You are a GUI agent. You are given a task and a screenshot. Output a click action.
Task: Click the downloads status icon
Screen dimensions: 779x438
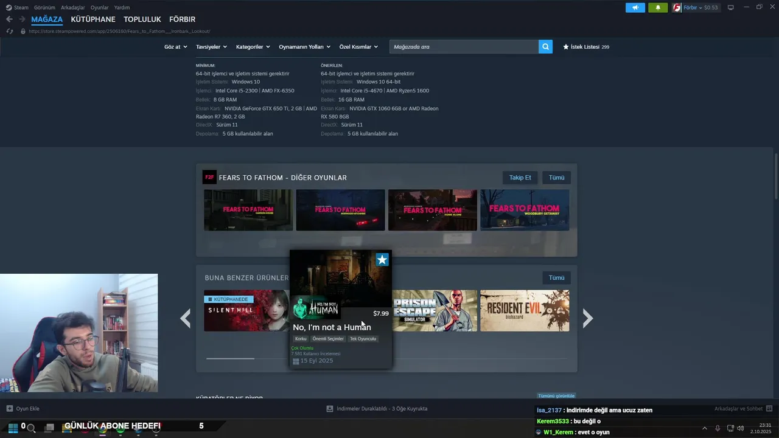point(330,409)
